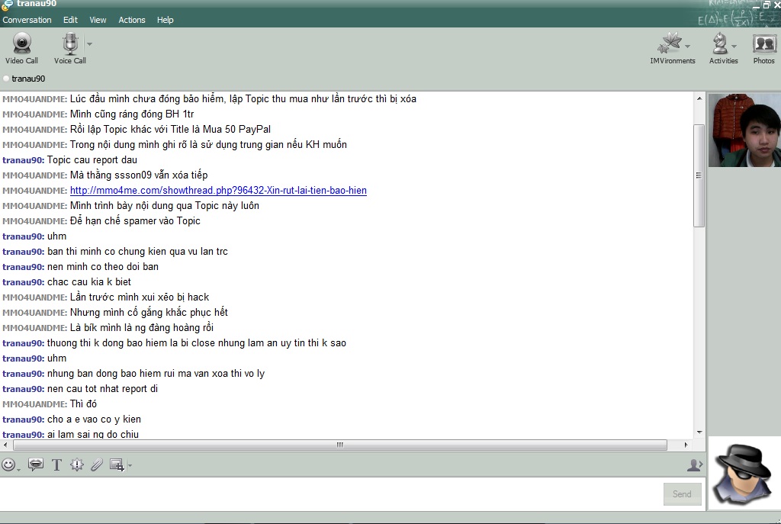Click the Send button
This screenshot has height=524, width=781.
pyautogui.click(x=682, y=494)
